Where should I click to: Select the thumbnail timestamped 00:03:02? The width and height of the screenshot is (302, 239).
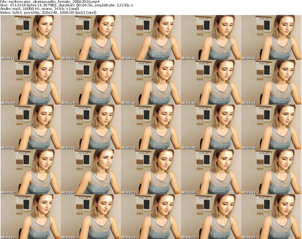(30, 172)
